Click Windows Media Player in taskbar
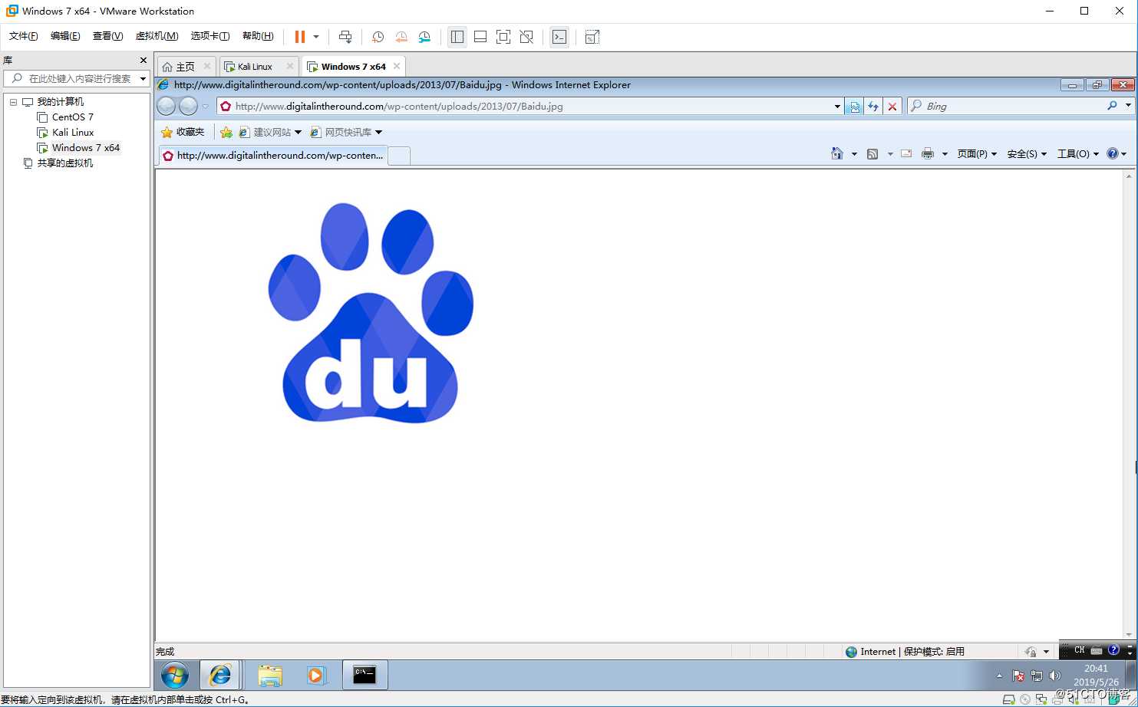 (x=315, y=675)
